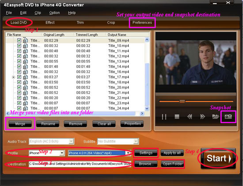Uncheck the Title_18.mp4 checkbox
Screen dimensions: 243x186
(19, 82)
